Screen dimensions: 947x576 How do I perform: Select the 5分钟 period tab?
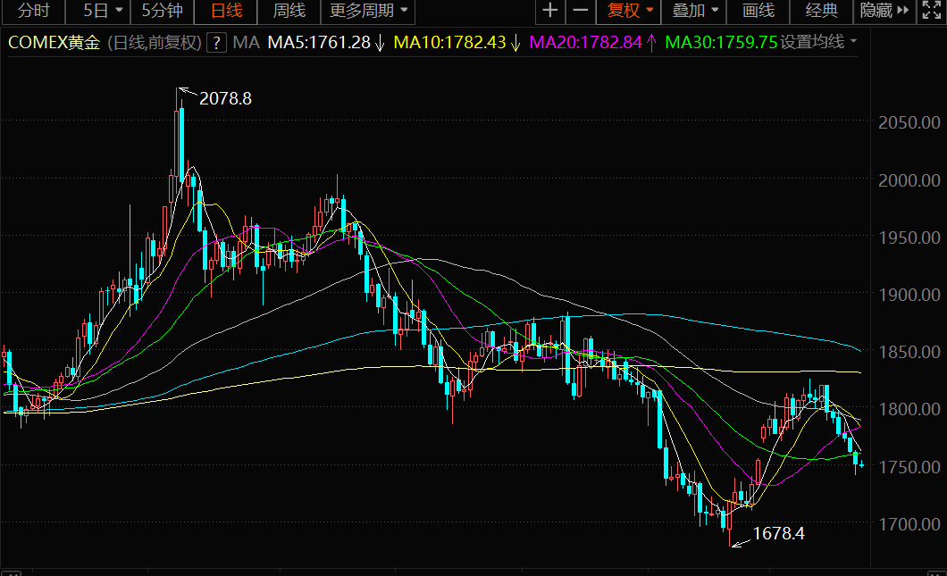coord(162,10)
